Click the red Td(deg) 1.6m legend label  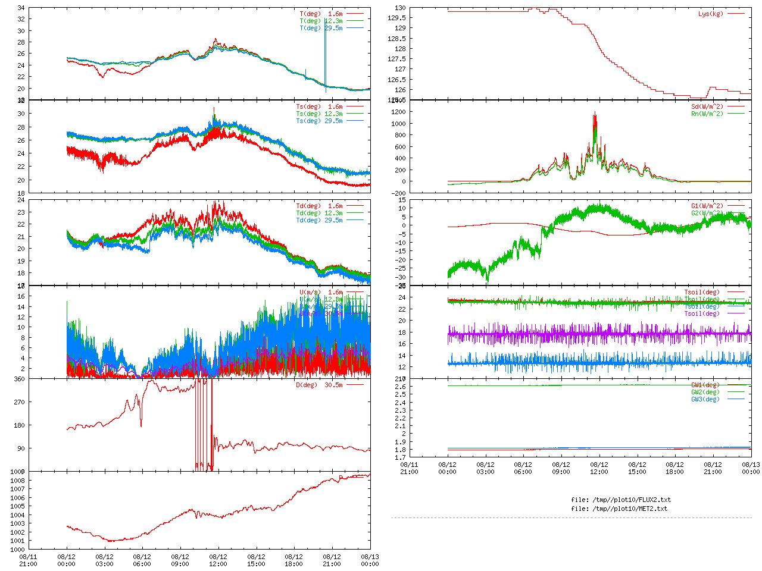[x=319, y=206]
